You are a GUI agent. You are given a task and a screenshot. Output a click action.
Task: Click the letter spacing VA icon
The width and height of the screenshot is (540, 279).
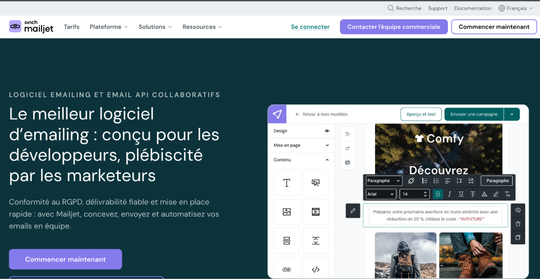tap(471, 181)
